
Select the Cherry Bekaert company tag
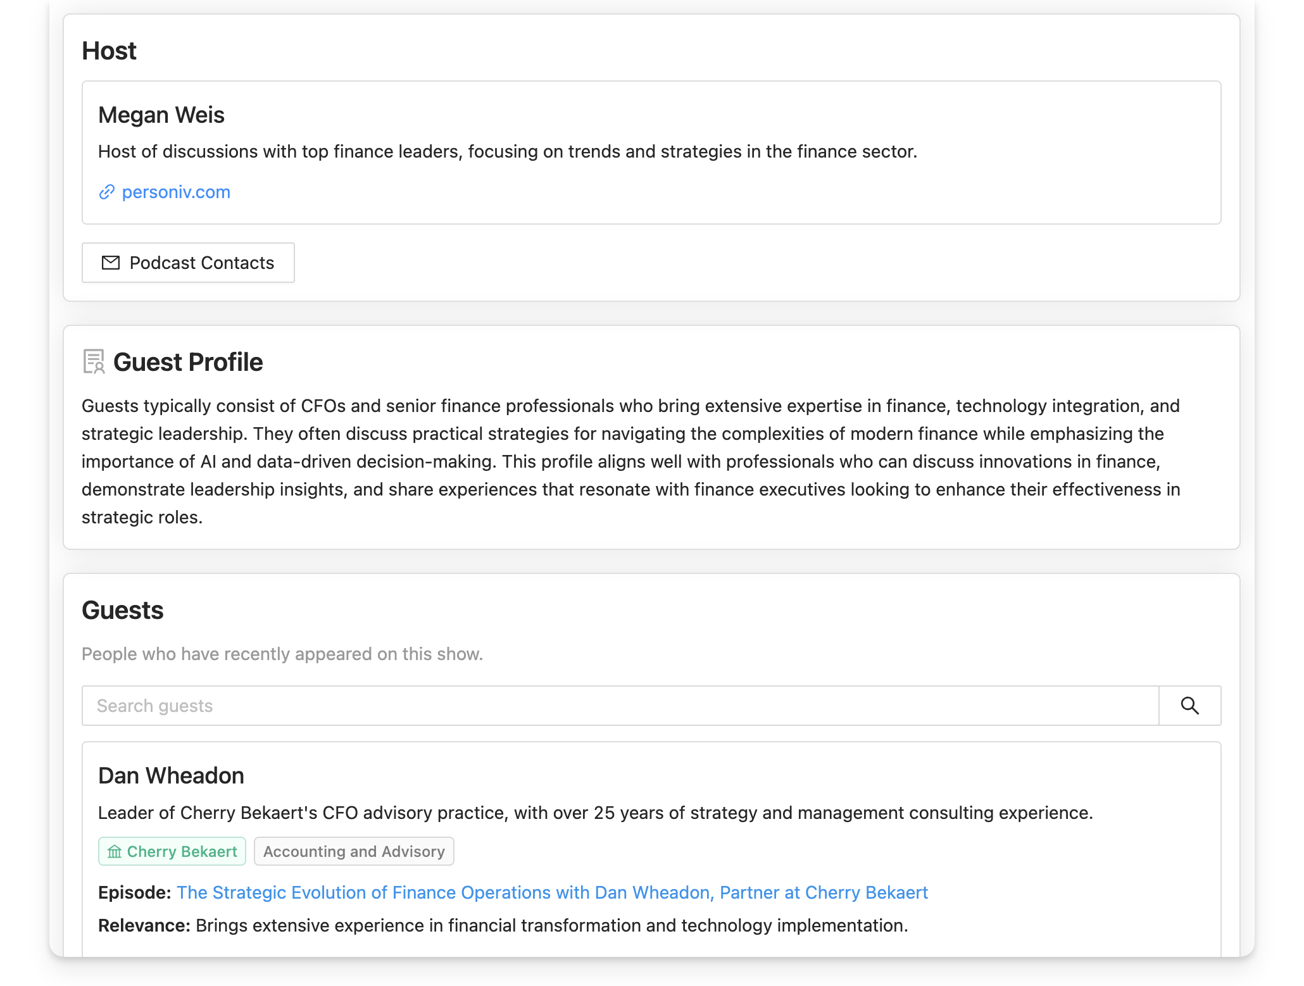click(172, 852)
